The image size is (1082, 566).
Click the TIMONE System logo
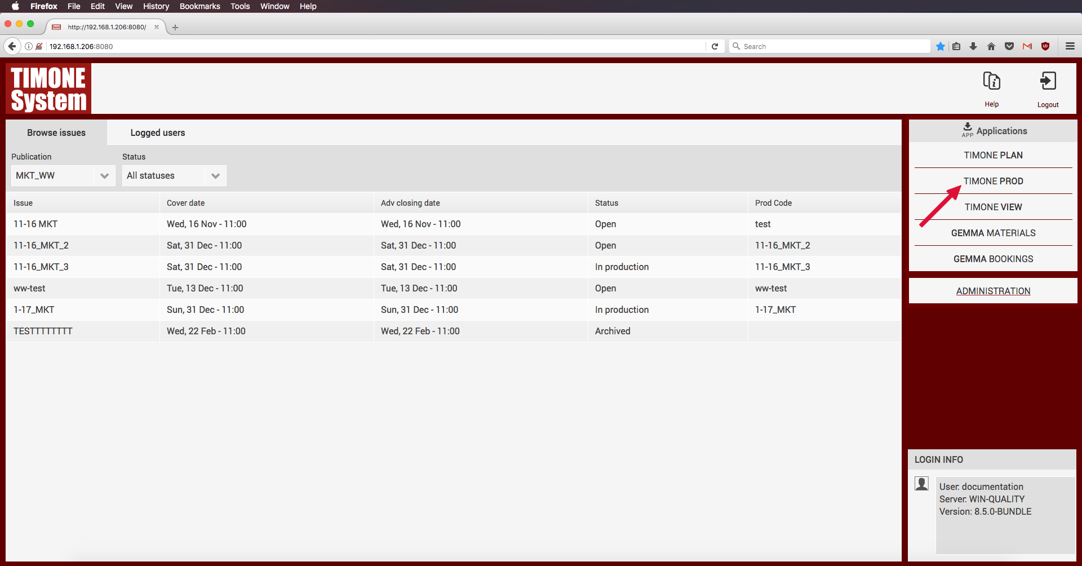tap(48, 89)
